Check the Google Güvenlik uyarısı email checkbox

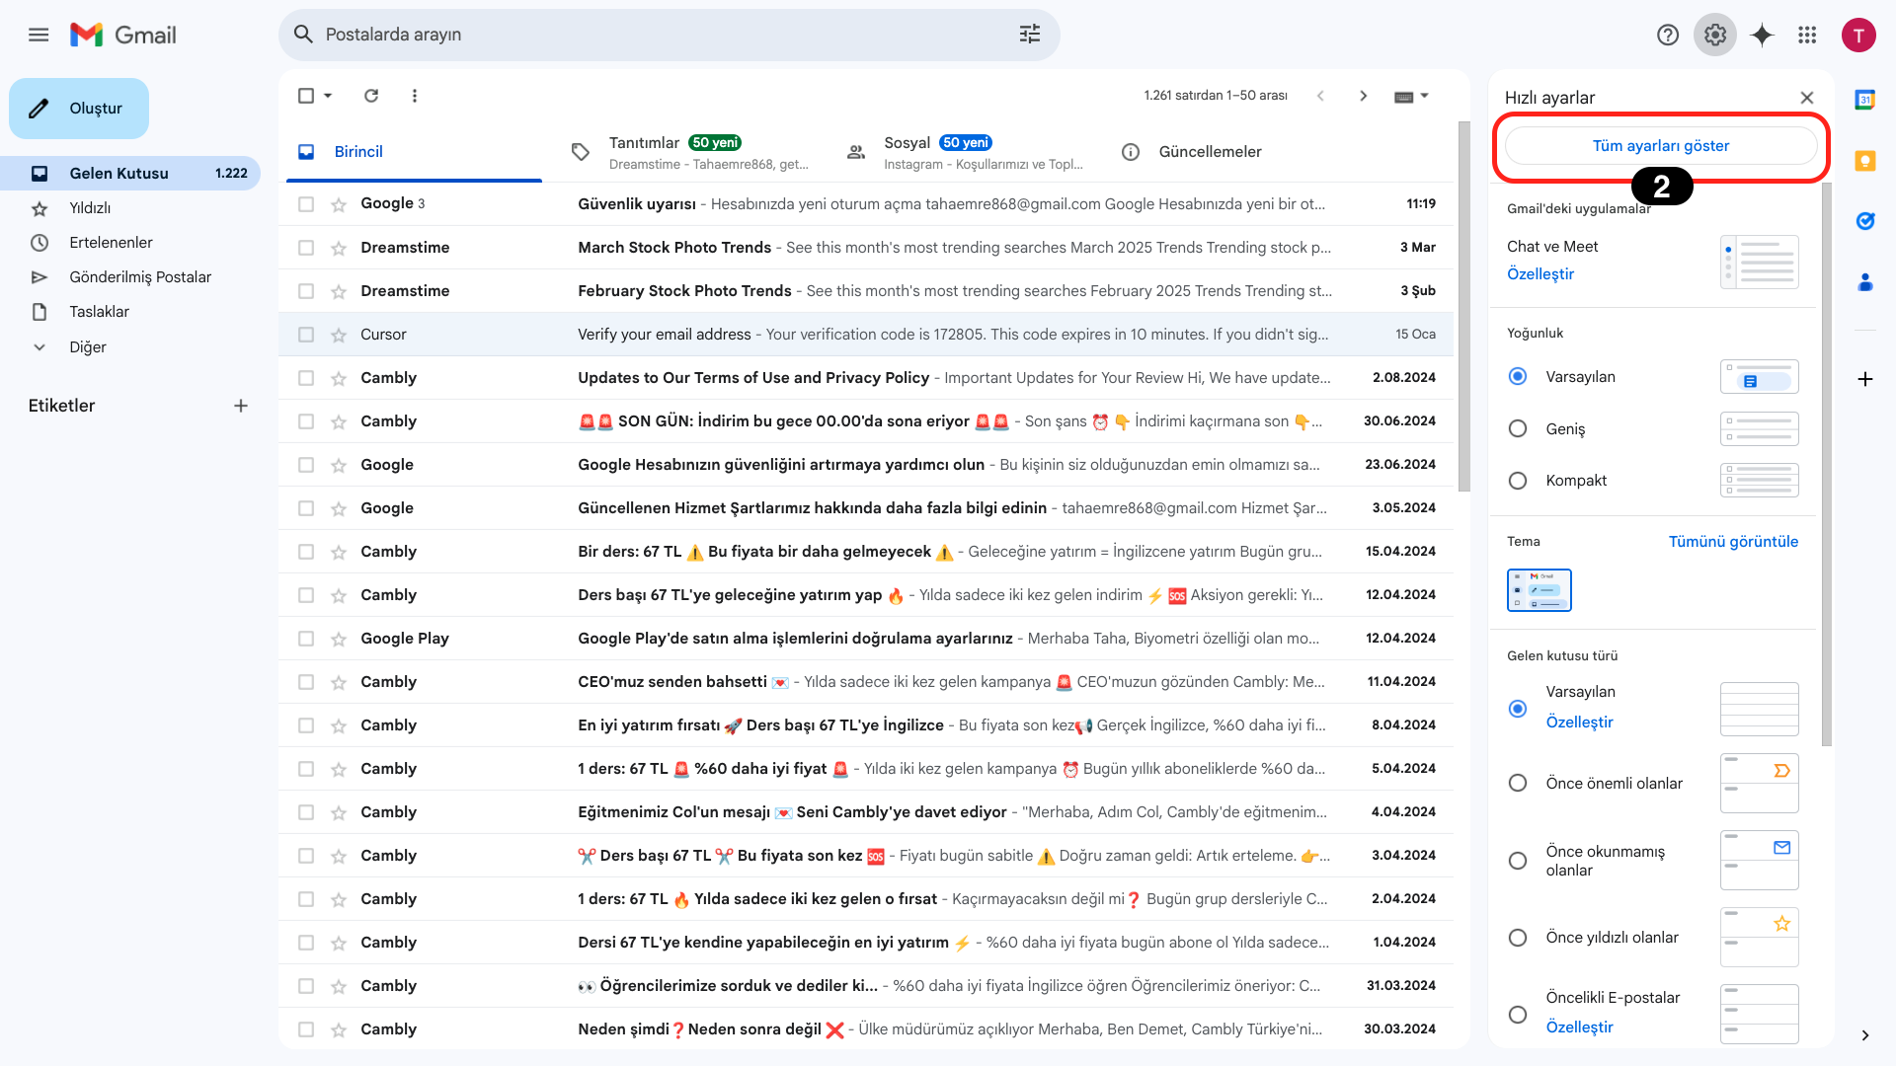tap(306, 204)
